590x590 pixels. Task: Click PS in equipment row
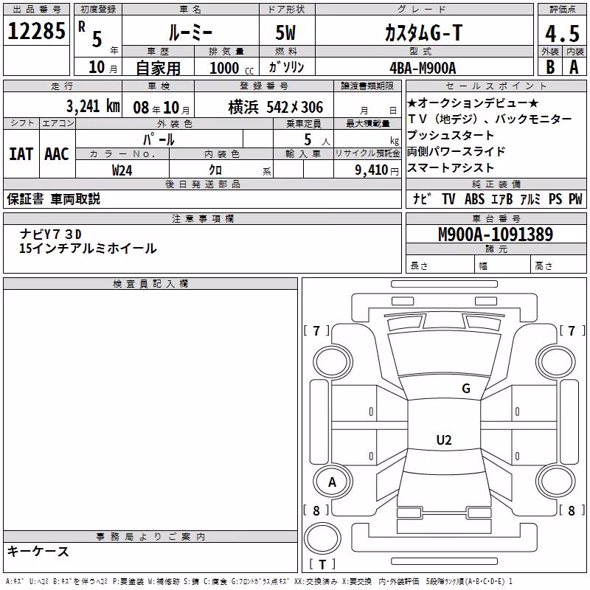(x=555, y=198)
